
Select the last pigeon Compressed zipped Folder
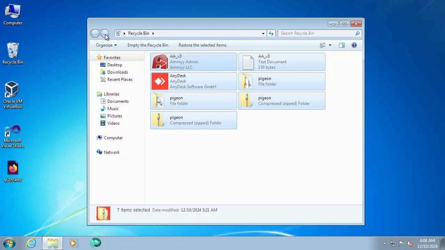tap(194, 120)
